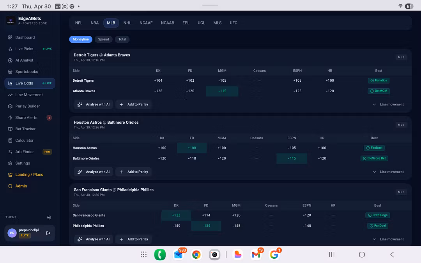Tap the Android home navigation button

[362, 254]
